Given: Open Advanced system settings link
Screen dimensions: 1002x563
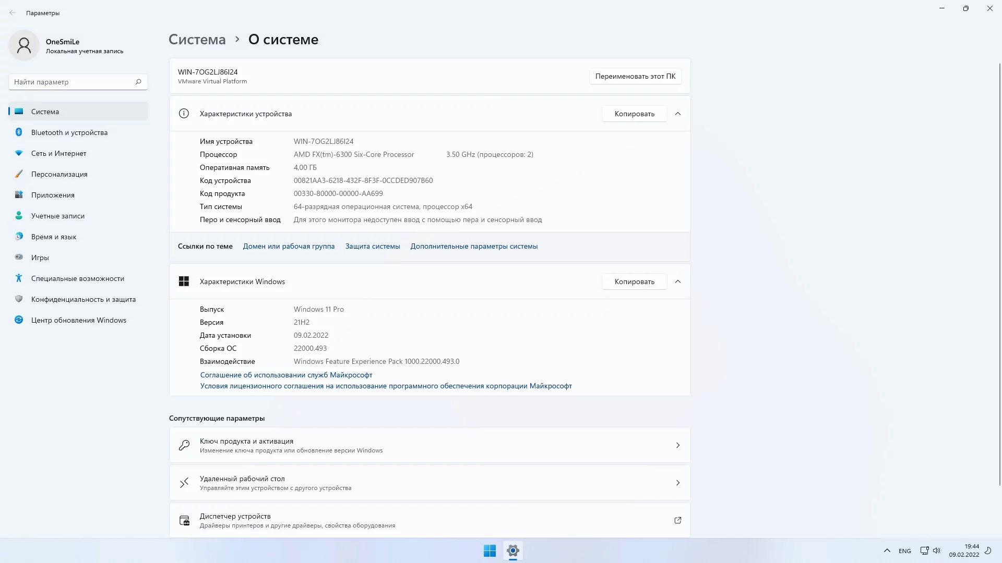Looking at the screenshot, I should click(473, 246).
